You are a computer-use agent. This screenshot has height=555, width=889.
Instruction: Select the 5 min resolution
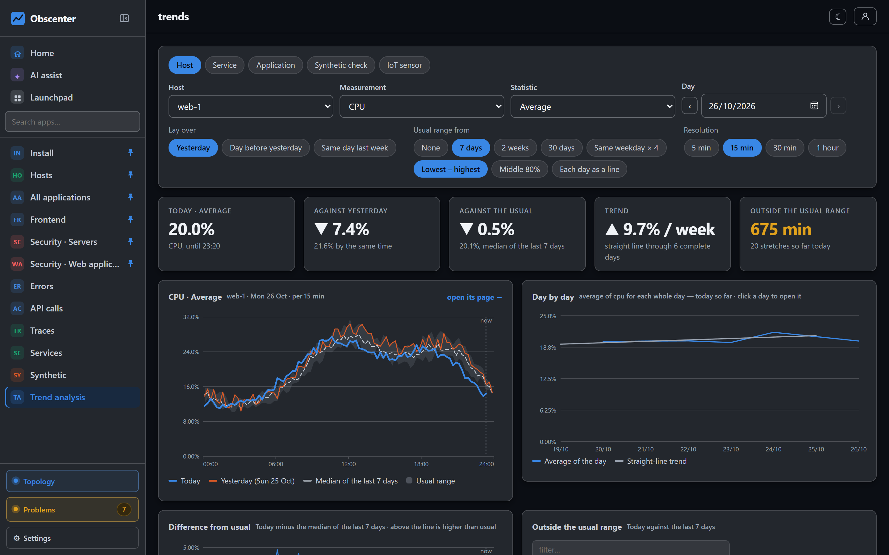(701, 148)
